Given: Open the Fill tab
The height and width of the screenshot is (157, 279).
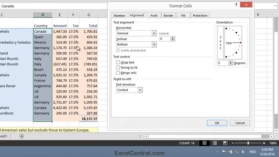Looking at the screenshot, I should coord(183,16).
